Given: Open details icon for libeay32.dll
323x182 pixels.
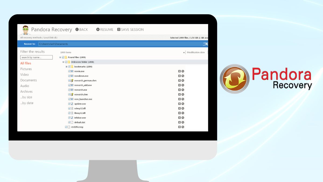Looking at the screenshot, I should click(x=180, y=113).
